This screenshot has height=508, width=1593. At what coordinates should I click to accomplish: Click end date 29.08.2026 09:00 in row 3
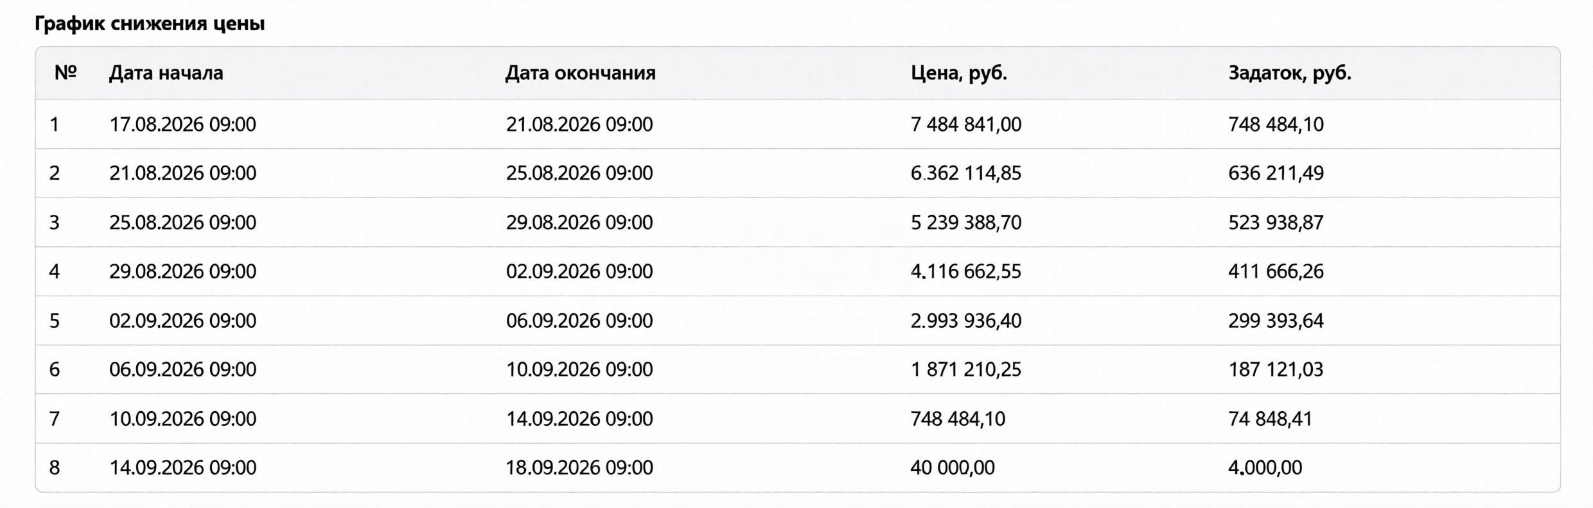[x=579, y=222]
